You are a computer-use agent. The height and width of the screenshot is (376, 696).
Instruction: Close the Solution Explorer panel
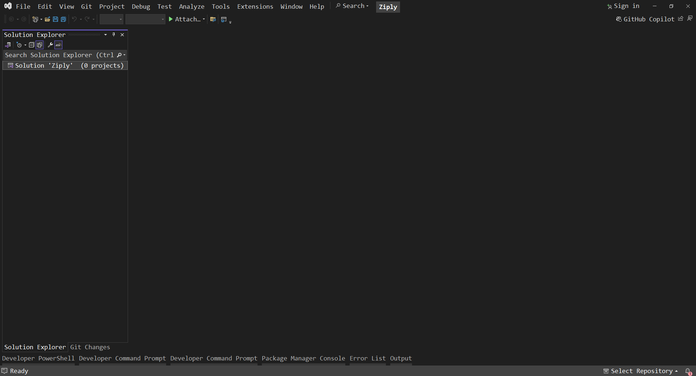coord(122,35)
